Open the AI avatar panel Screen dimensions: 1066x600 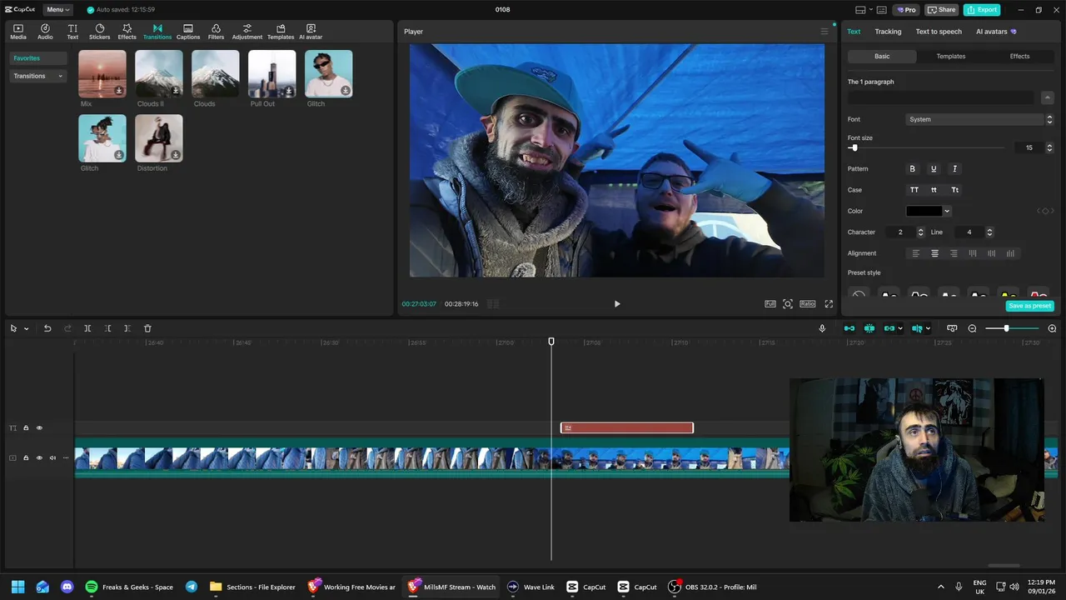[311, 32]
